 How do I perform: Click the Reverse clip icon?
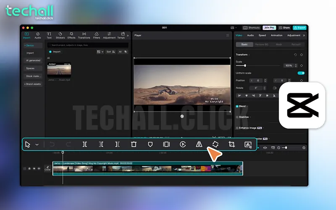point(183,144)
